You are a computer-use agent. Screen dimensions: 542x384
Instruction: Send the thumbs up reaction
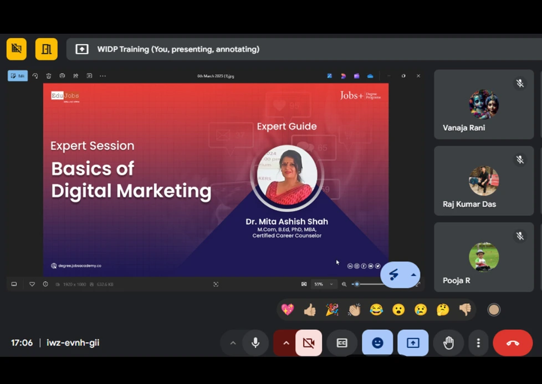click(x=310, y=309)
